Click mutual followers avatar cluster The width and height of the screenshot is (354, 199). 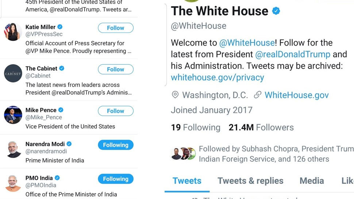point(183,154)
